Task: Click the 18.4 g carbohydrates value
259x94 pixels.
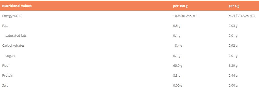Action: [x=177, y=46]
